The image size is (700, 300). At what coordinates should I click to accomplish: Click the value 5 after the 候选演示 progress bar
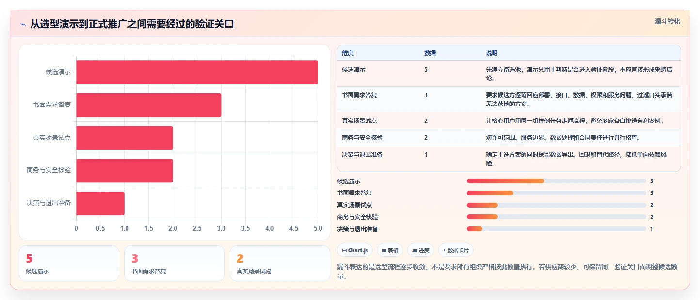(x=652, y=181)
